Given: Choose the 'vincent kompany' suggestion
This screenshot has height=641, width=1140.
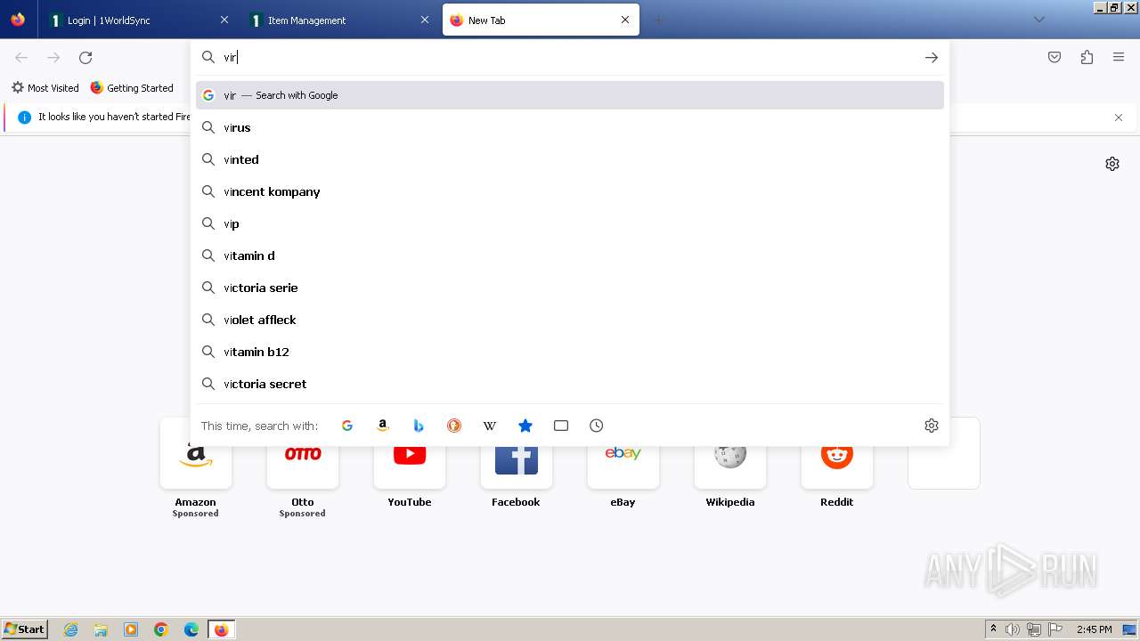Looking at the screenshot, I should point(570,191).
